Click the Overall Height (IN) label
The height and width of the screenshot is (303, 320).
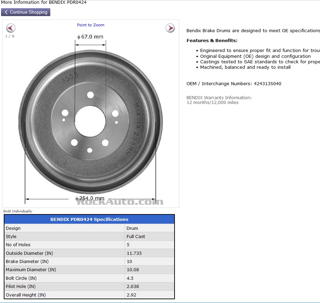coord(26,295)
